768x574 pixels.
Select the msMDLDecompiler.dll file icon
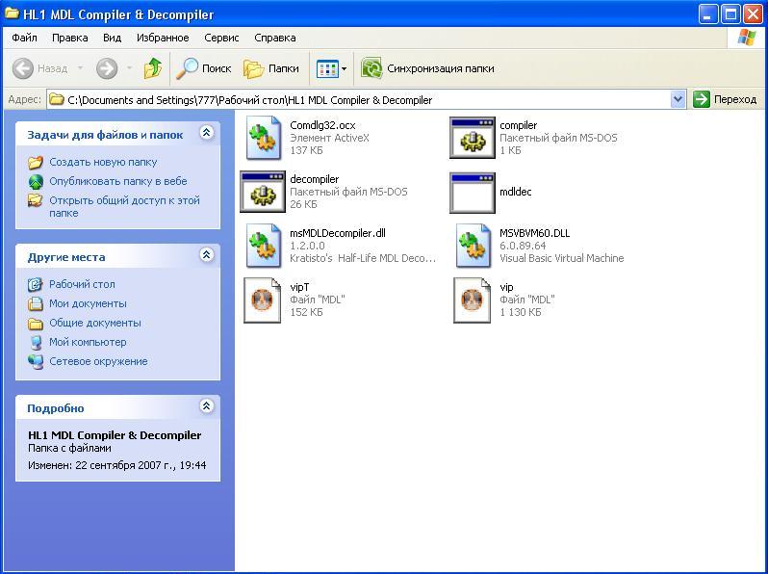pos(262,246)
